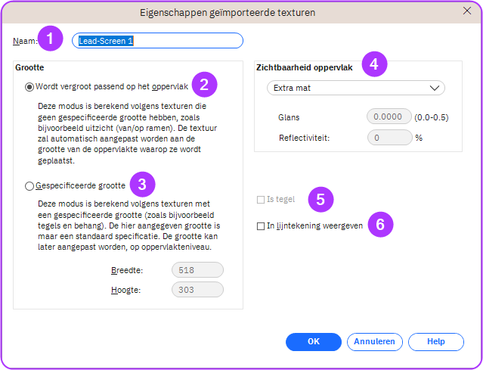Select 'Wordt vergroot passend op het oppervlak' option
This screenshot has width=483, height=370.
[x=29, y=87]
